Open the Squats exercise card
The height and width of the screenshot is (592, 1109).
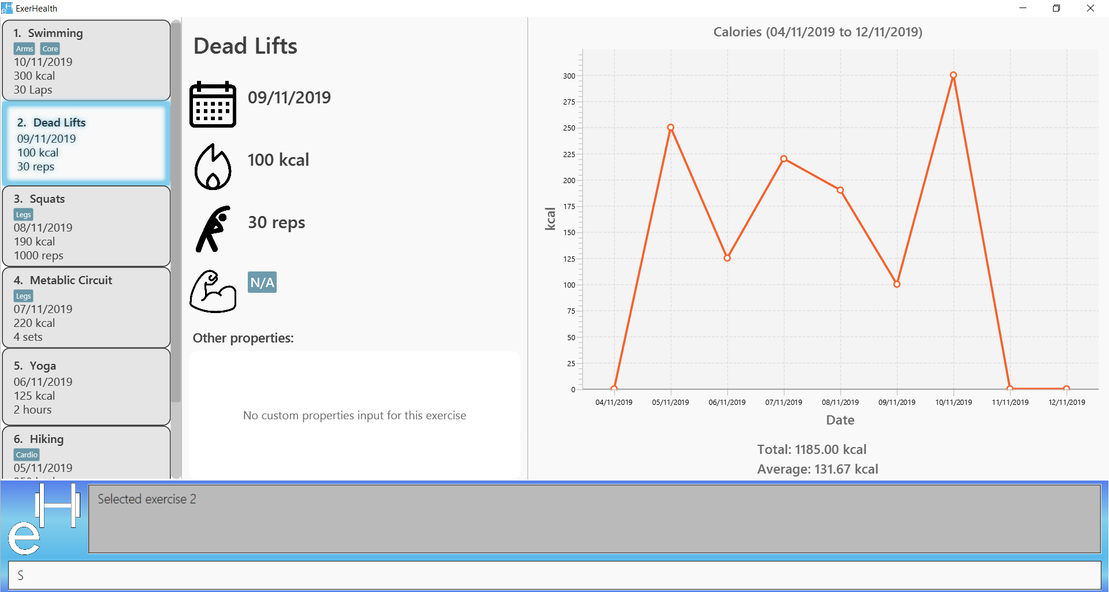tap(86, 226)
